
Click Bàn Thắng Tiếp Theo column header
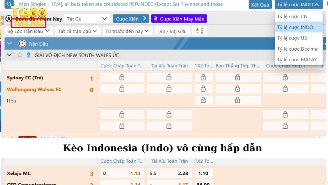point(238,66)
